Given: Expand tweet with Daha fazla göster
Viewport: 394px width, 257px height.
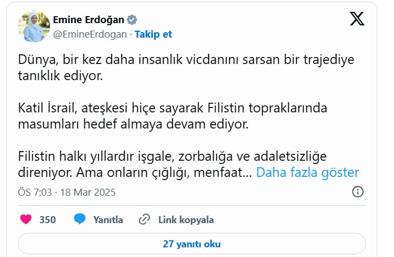Looking at the screenshot, I should 307,173.
